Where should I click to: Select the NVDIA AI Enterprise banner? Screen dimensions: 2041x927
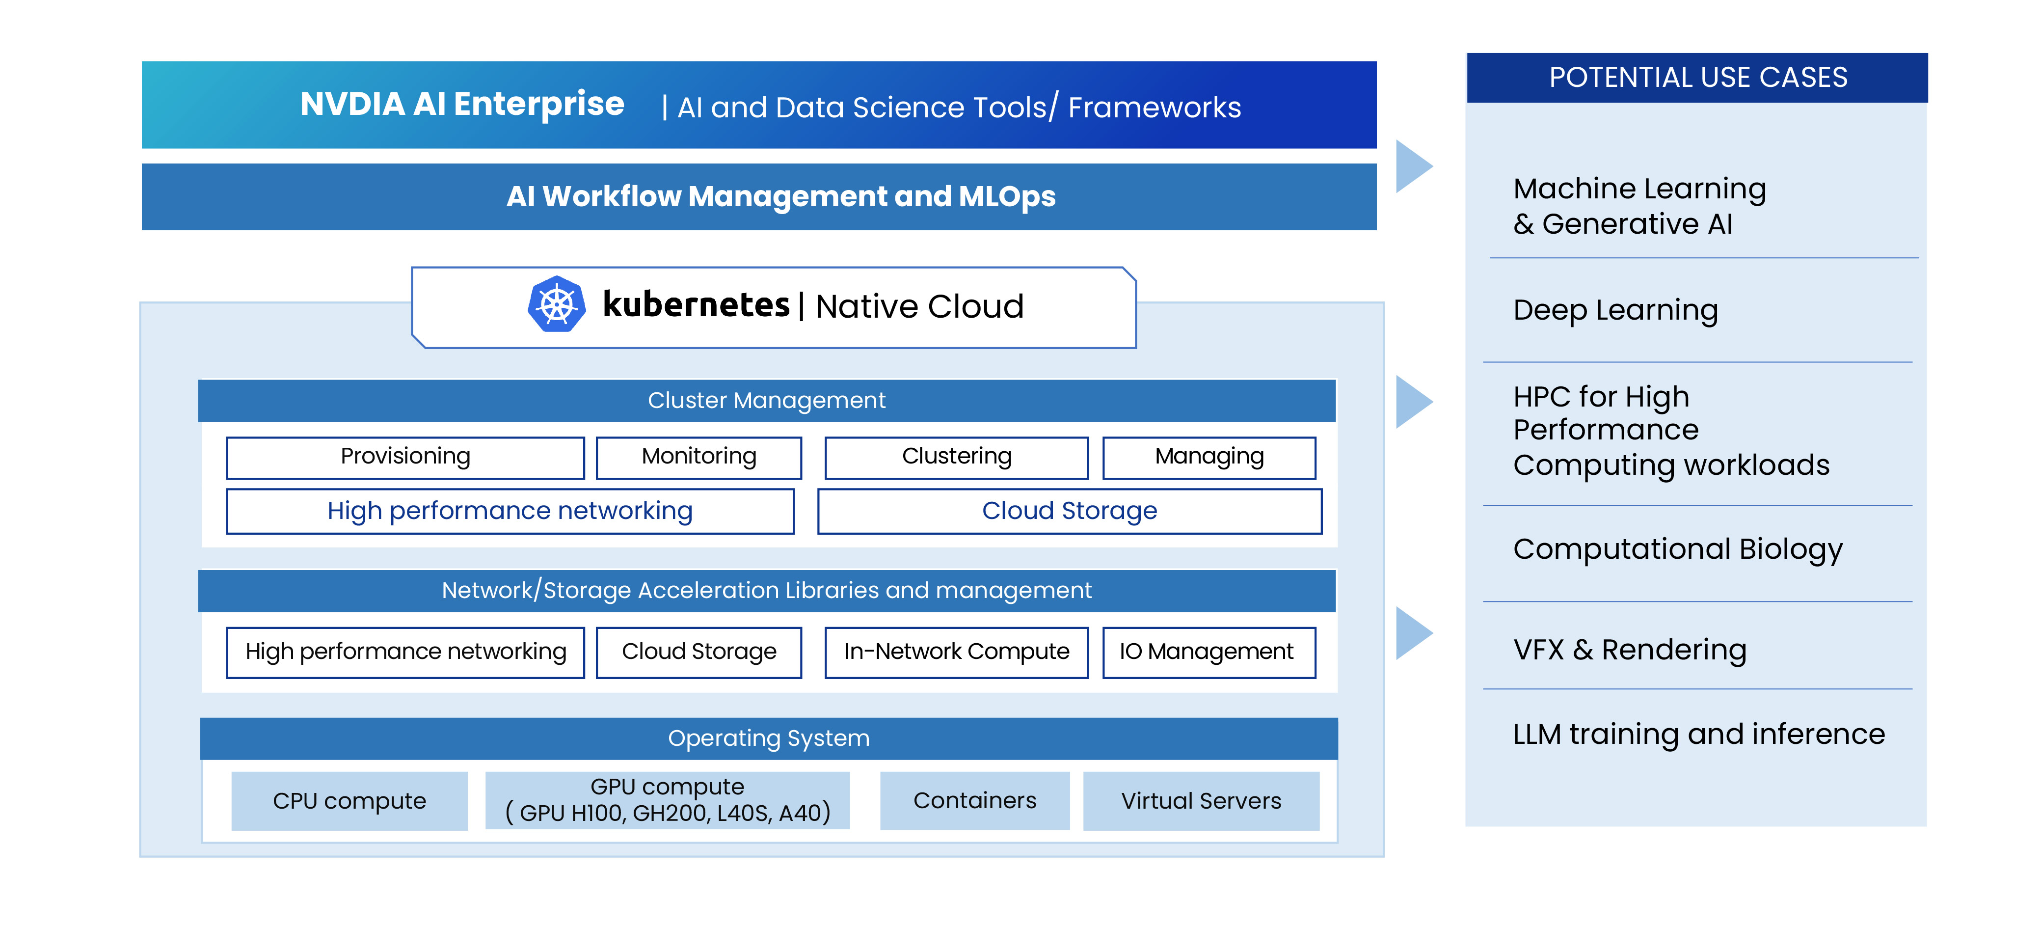[x=758, y=106]
